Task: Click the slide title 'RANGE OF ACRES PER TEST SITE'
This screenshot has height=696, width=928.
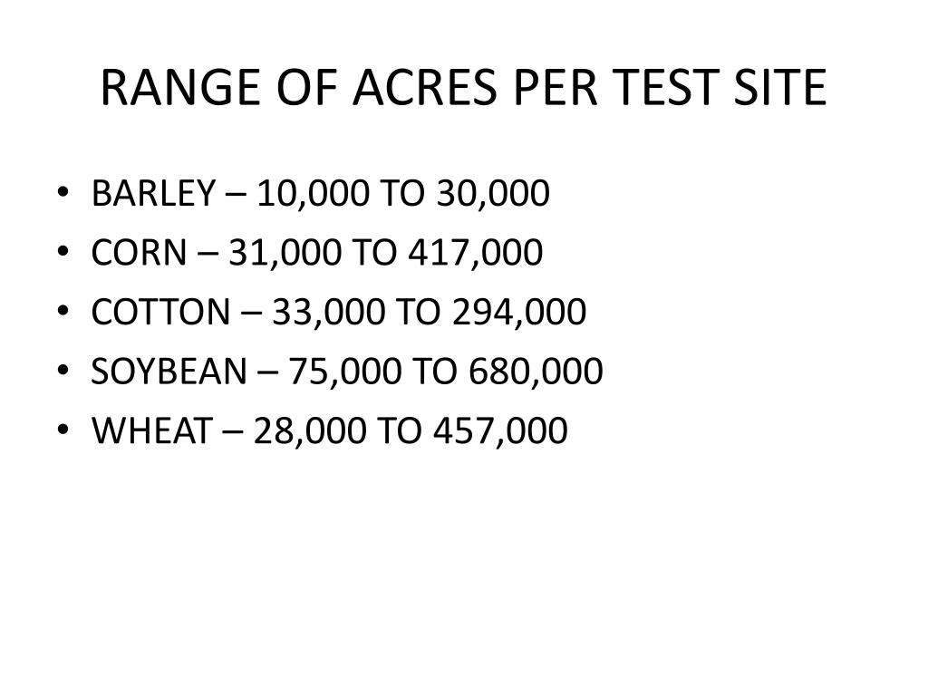Action: (x=463, y=88)
